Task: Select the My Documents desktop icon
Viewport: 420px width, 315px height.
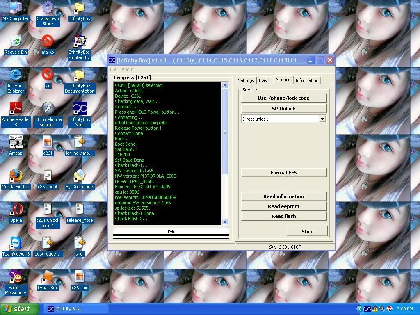Action: click(80, 179)
